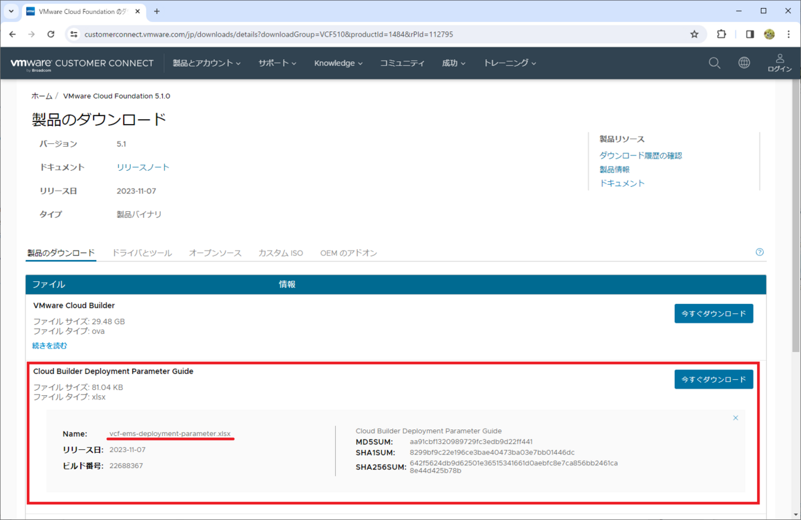Click the SHA256SUM hash value

[513, 467]
